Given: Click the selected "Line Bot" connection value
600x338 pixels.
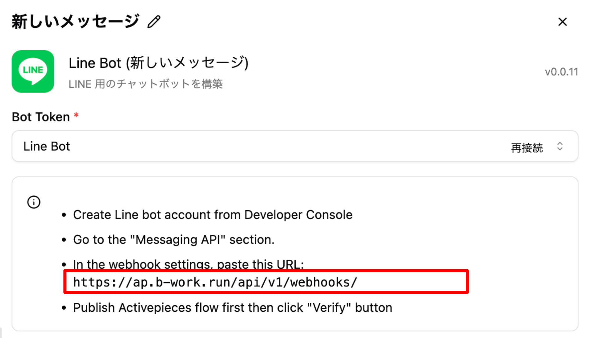Looking at the screenshot, I should pos(47,146).
